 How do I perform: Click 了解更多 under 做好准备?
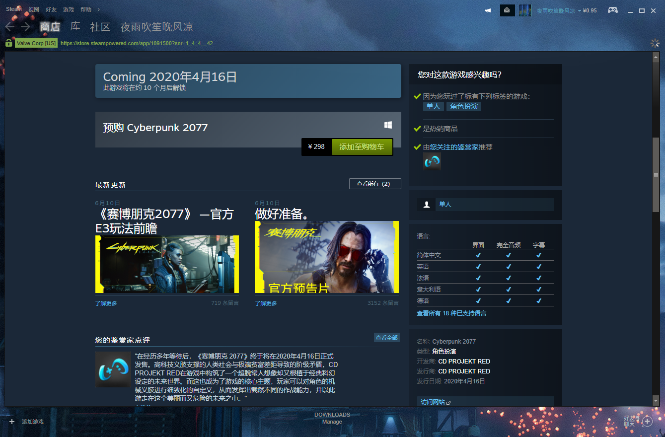[266, 303]
